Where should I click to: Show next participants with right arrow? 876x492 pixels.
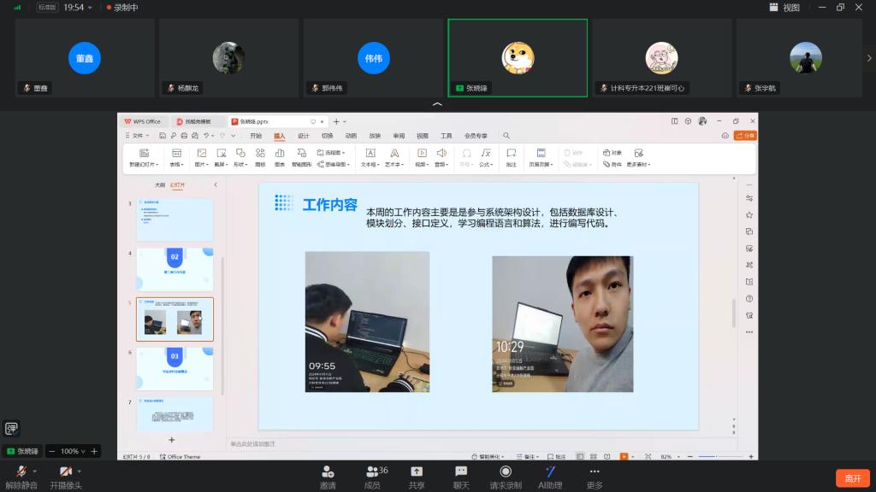coord(869,58)
